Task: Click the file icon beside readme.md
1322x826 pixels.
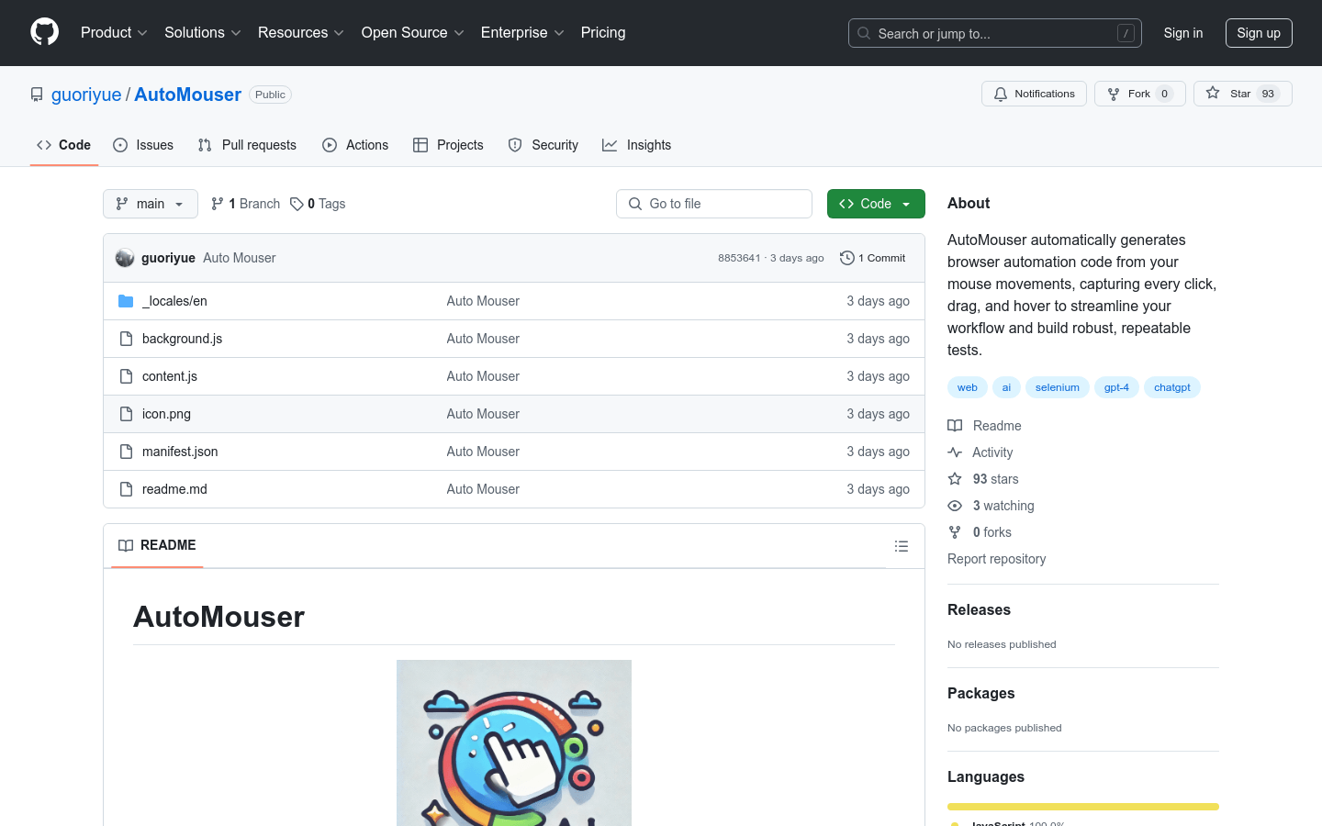Action: (126, 489)
